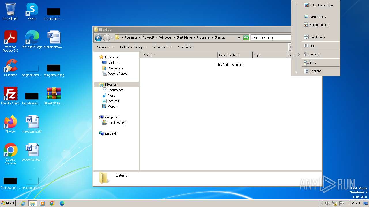Image resolution: width=369 pixels, height=207 pixels.
Task: Select Medium Icons view
Action: tap(317, 25)
